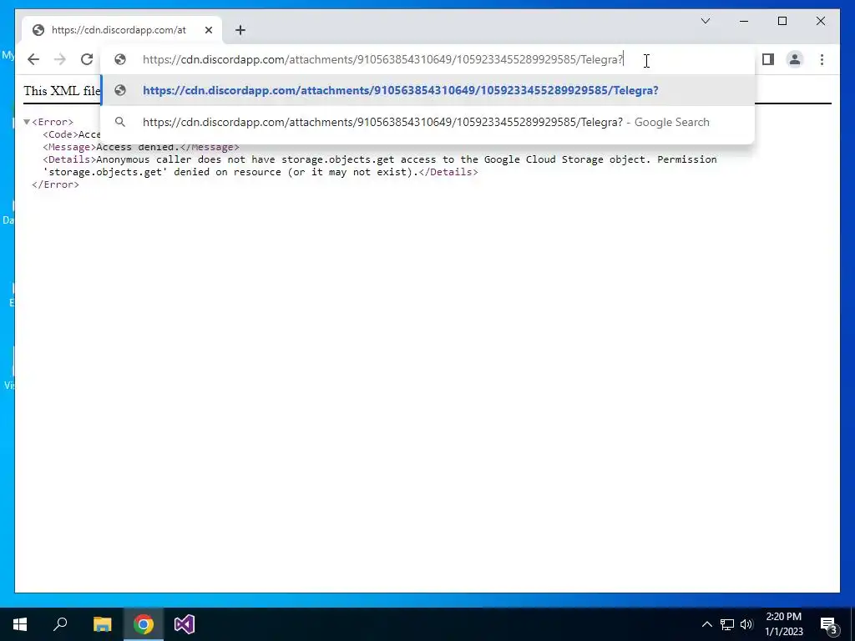855x641 pixels.
Task: Close the cdn.discordapp.com tab
Action: (x=208, y=30)
